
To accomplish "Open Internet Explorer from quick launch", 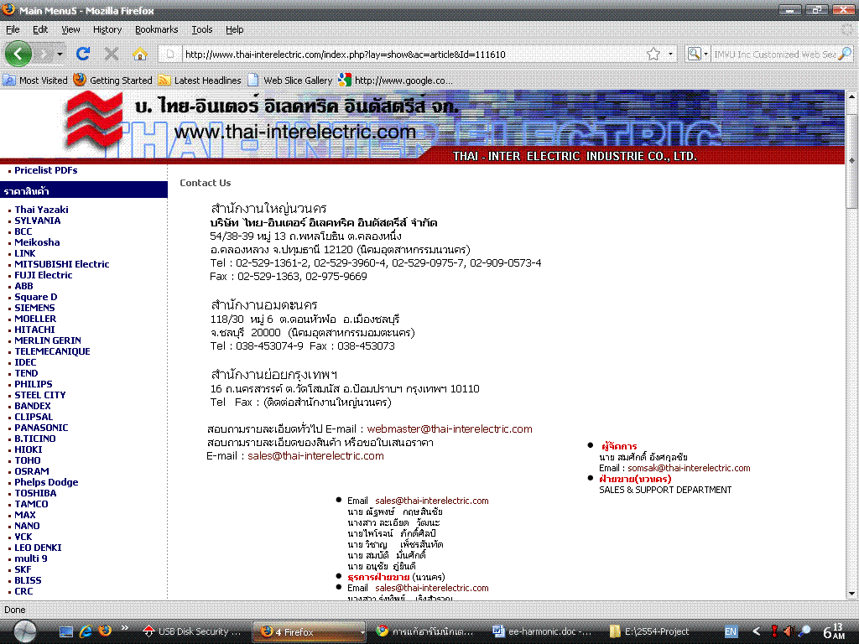I will coord(86,631).
